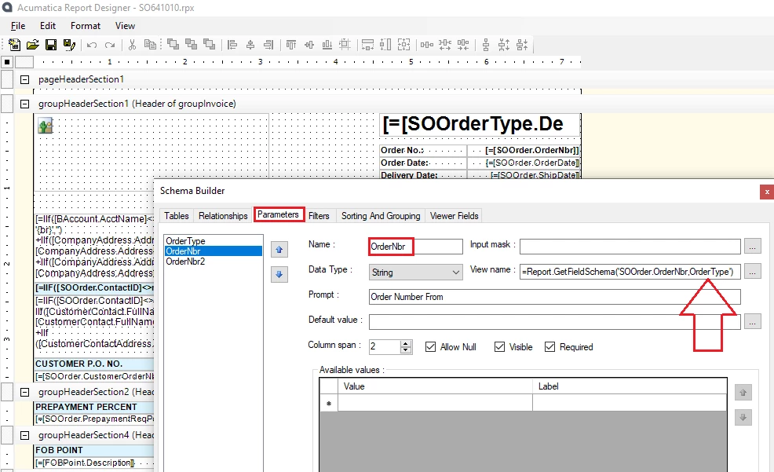Toggle the Required checkbox

550,347
